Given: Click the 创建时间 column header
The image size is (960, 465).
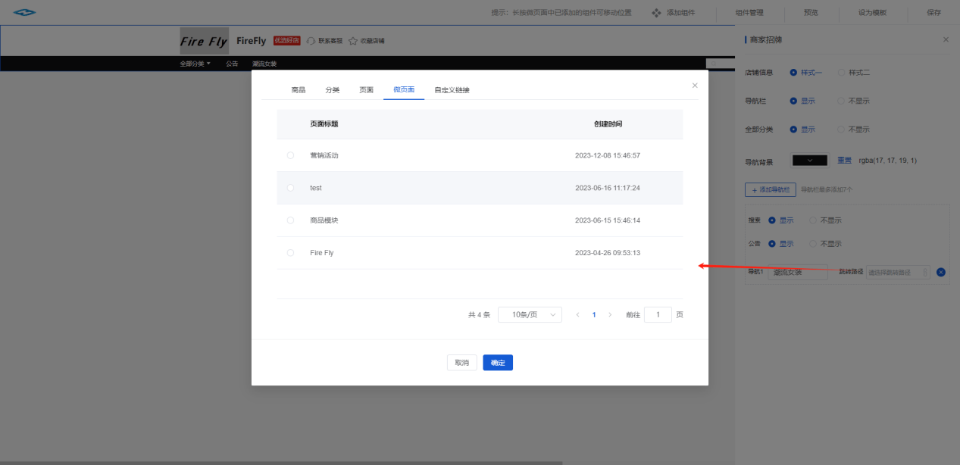Looking at the screenshot, I should tap(608, 123).
